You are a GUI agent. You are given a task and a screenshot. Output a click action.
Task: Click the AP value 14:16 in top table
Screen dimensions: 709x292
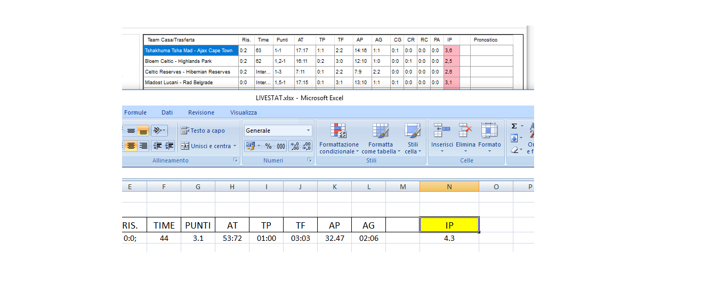[362, 51]
